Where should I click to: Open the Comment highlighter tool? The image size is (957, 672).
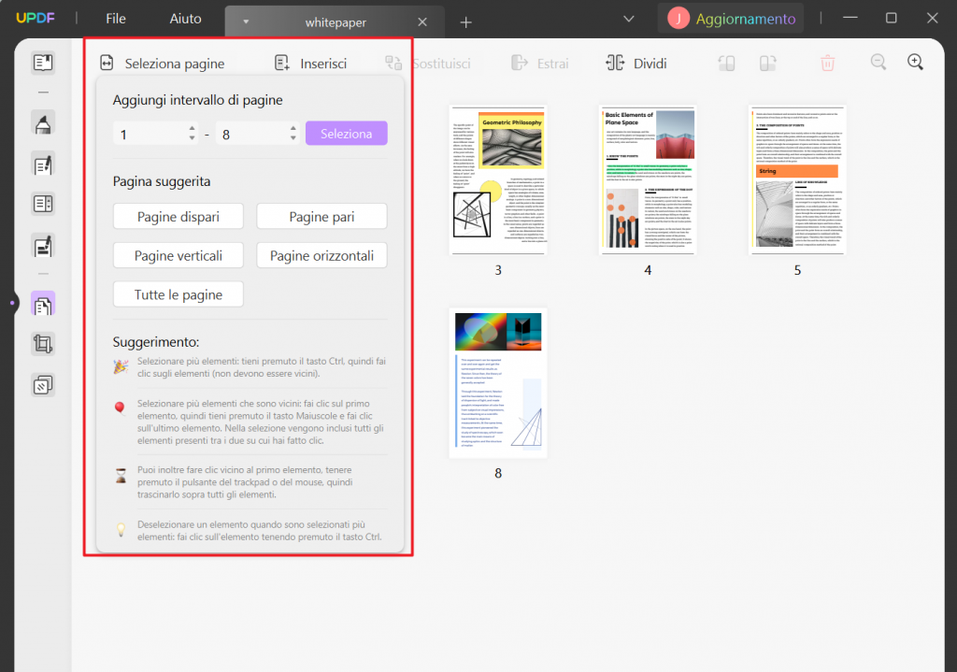click(x=42, y=122)
